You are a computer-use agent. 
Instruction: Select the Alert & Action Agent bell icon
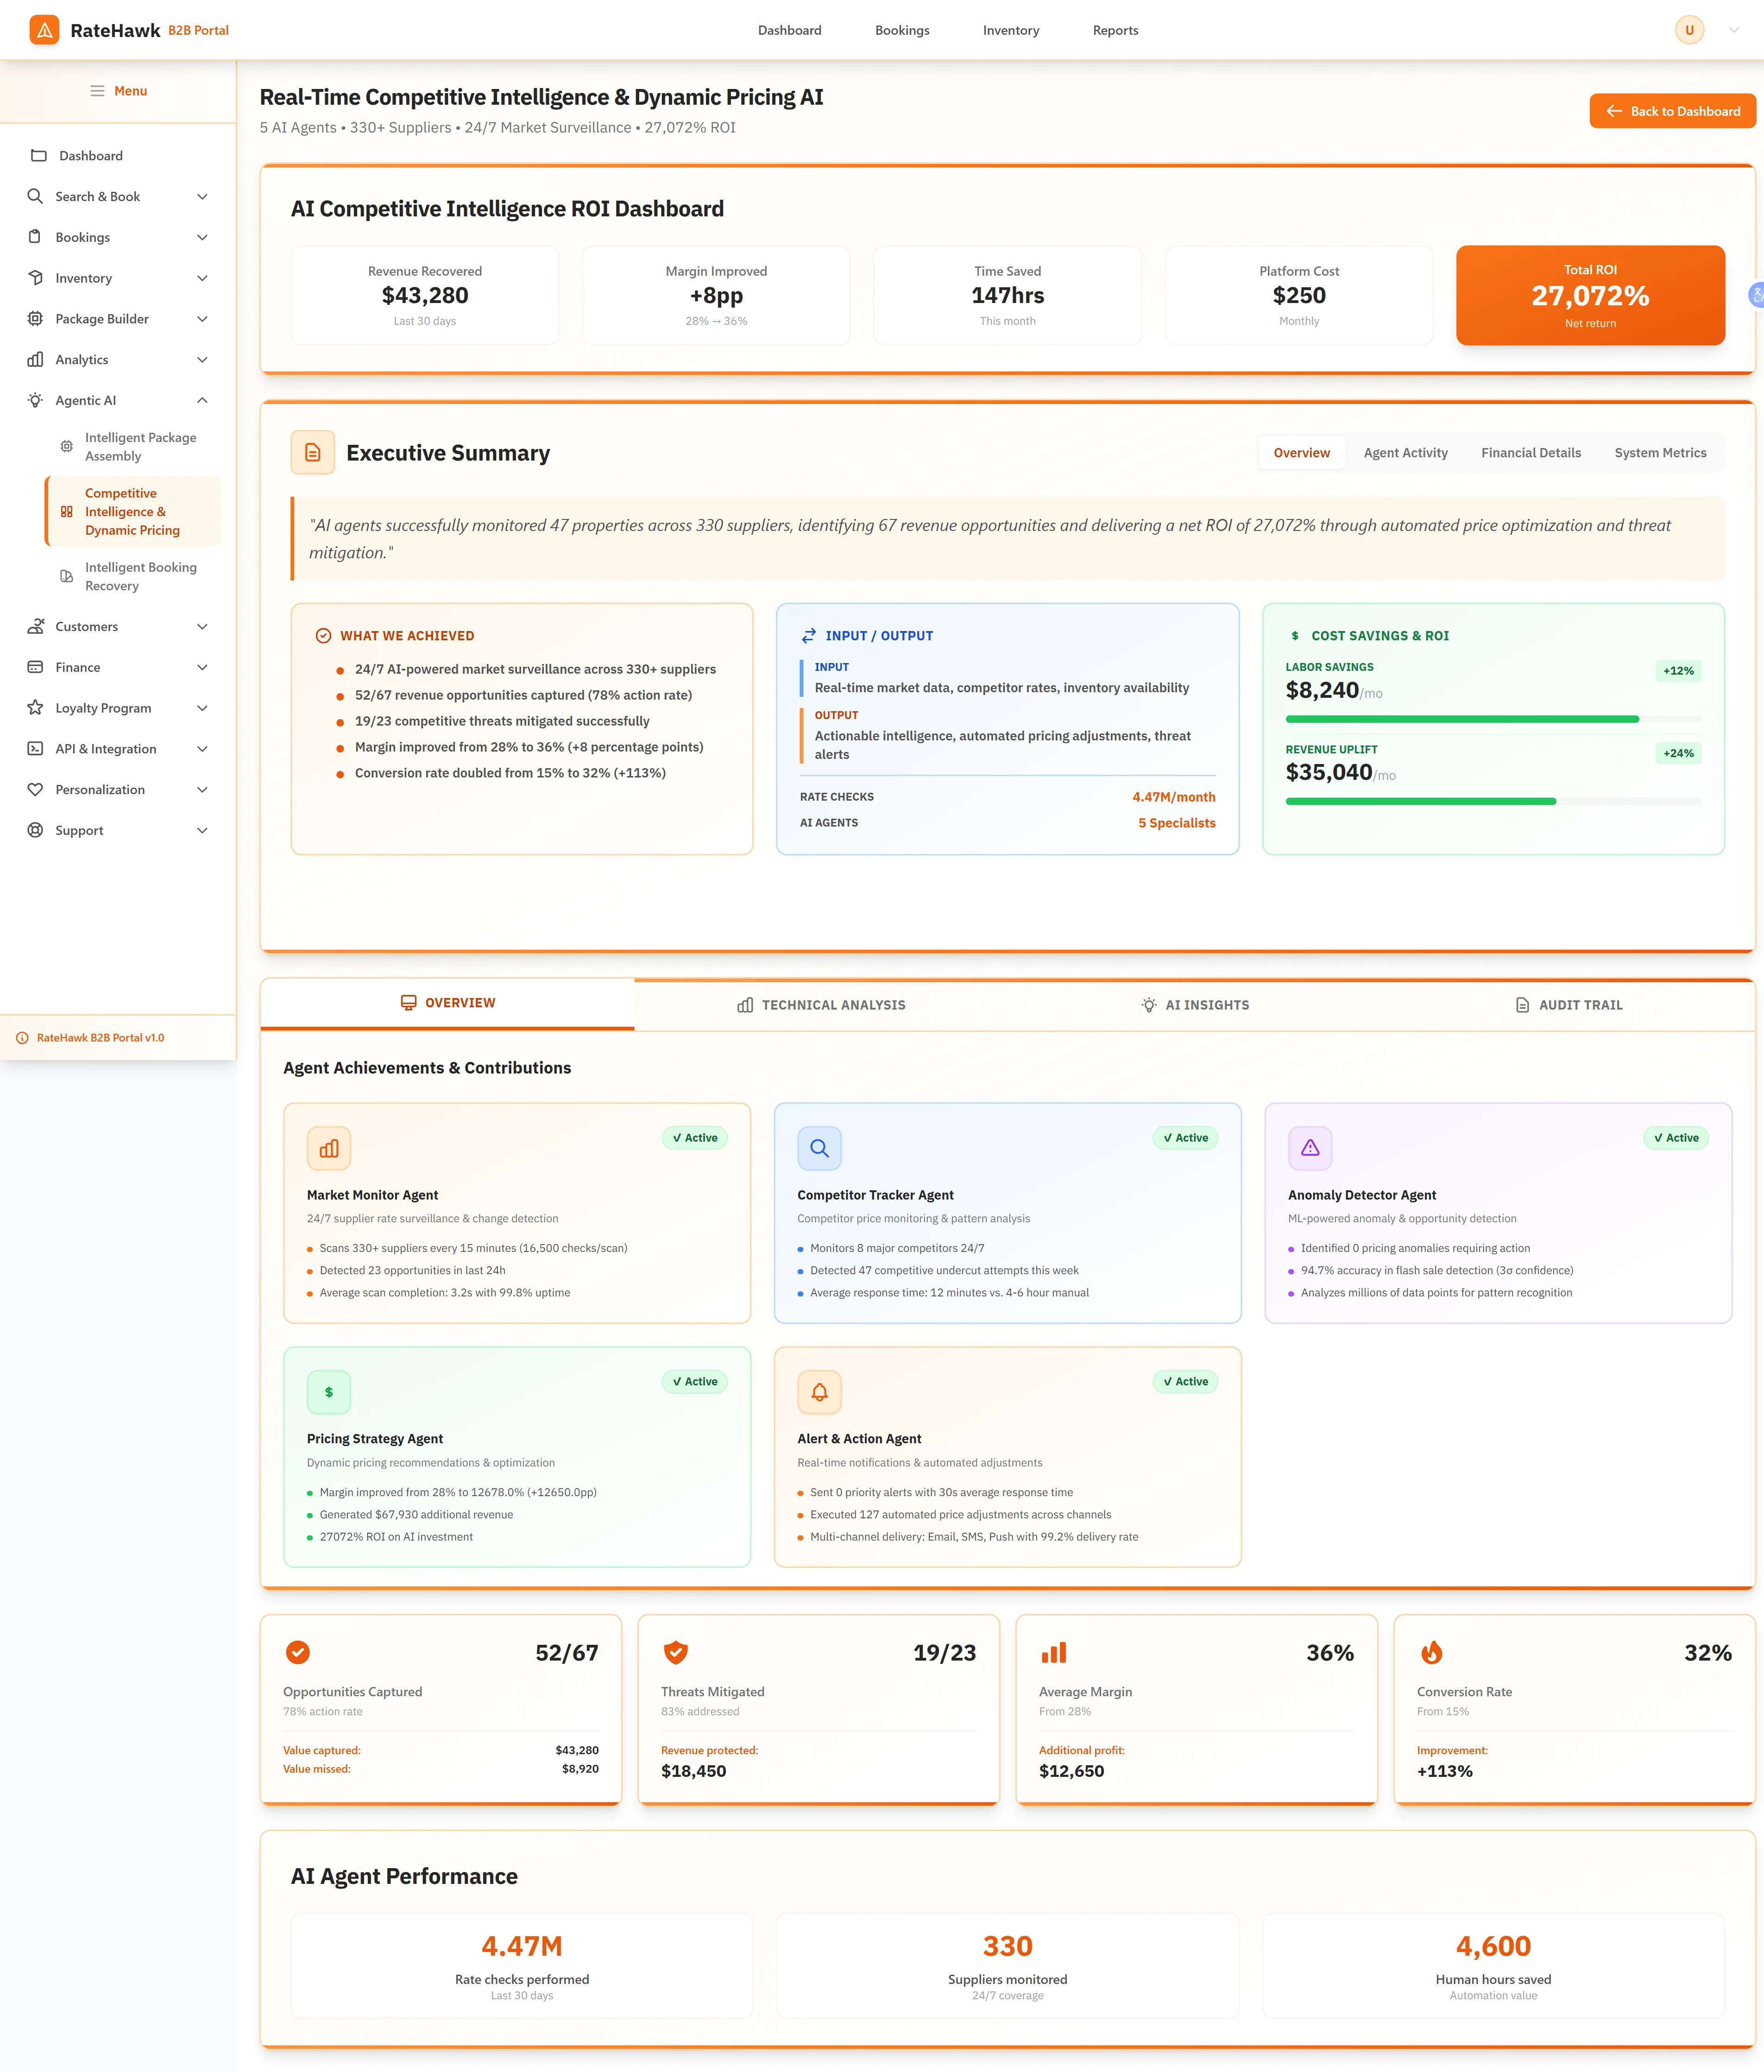click(x=819, y=1392)
